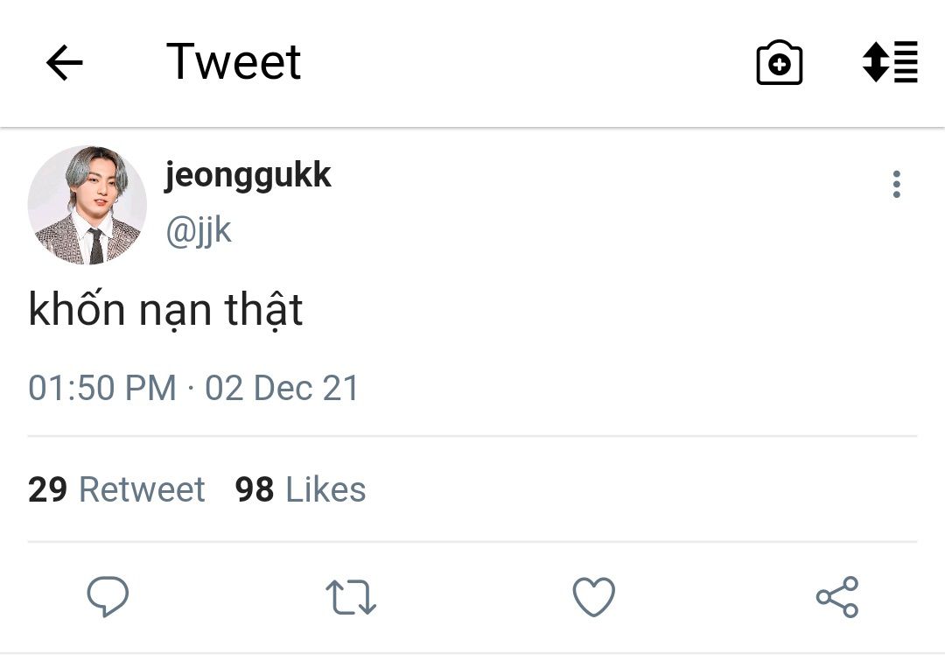
Task: Tap the back arrow icon
Action: coord(64,63)
